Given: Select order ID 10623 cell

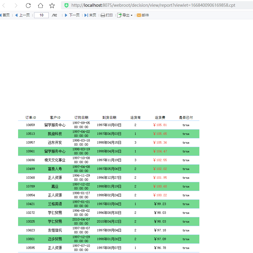Looking at the screenshot, I should (x=31, y=230).
